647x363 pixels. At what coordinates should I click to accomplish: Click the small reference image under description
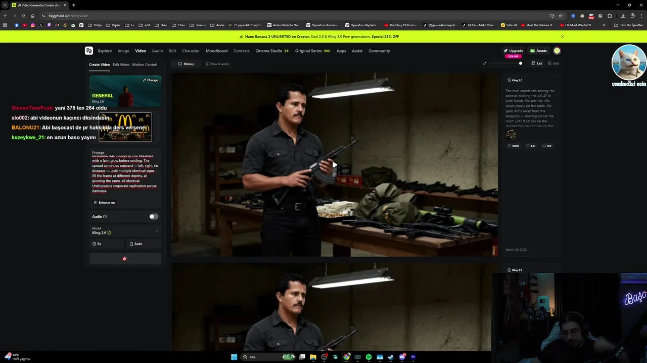click(511, 135)
